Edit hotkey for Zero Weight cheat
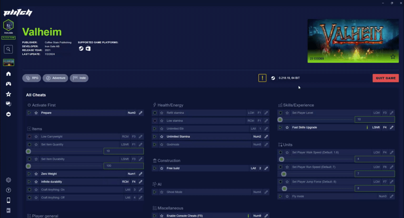 (x=141, y=174)
